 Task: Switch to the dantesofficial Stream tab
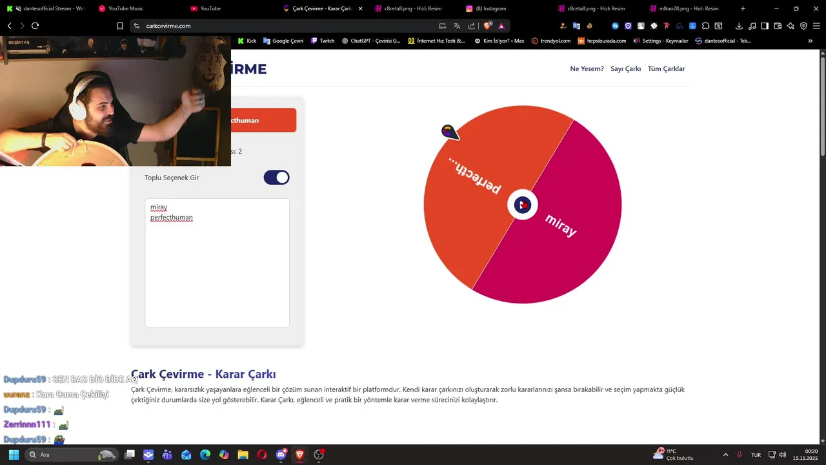(45, 8)
